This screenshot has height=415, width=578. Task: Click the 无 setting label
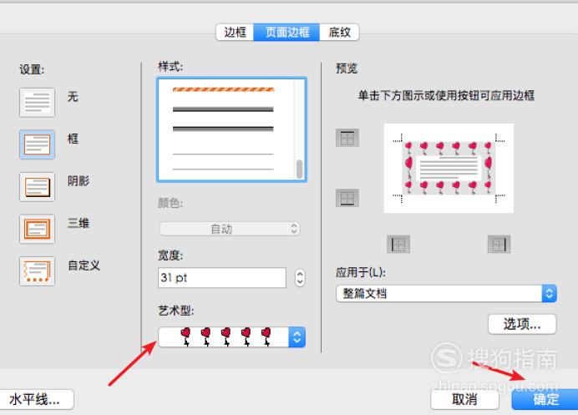point(73,97)
